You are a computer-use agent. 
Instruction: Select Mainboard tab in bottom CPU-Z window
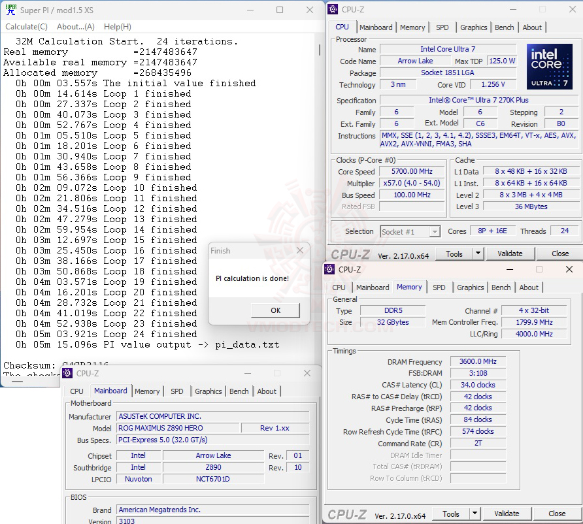pos(110,391)
